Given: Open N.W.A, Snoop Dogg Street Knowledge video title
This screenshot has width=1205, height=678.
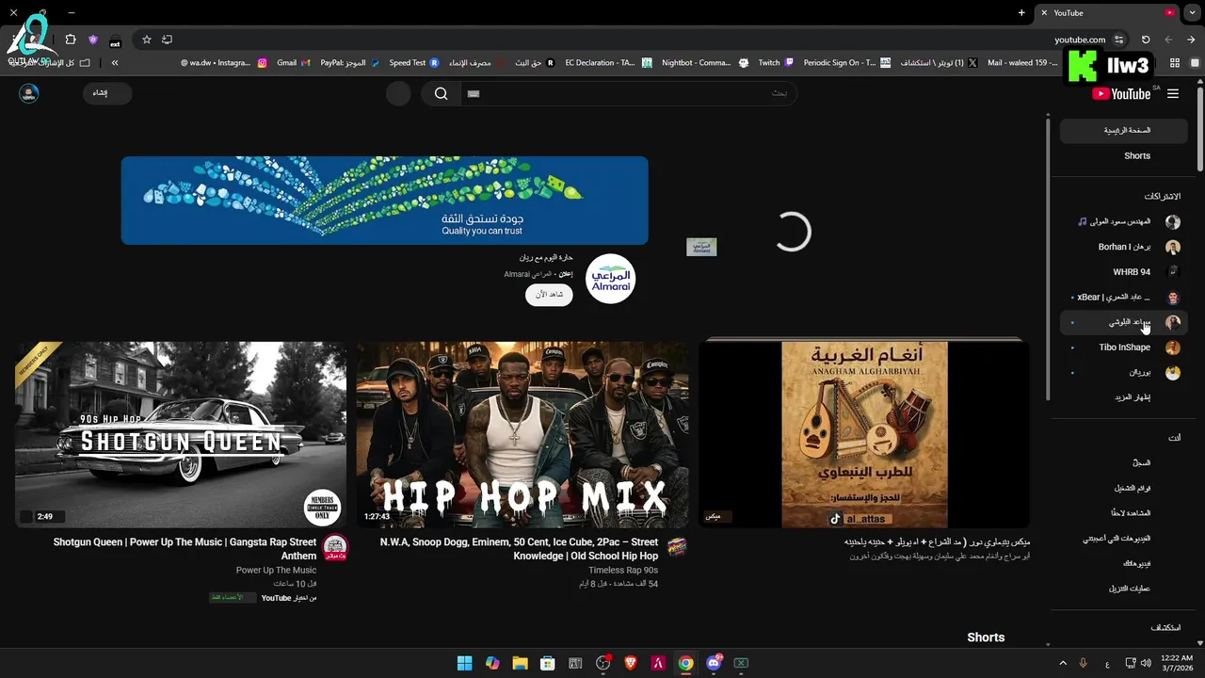Looking at the screenshot, I should (x=519, y=549).
